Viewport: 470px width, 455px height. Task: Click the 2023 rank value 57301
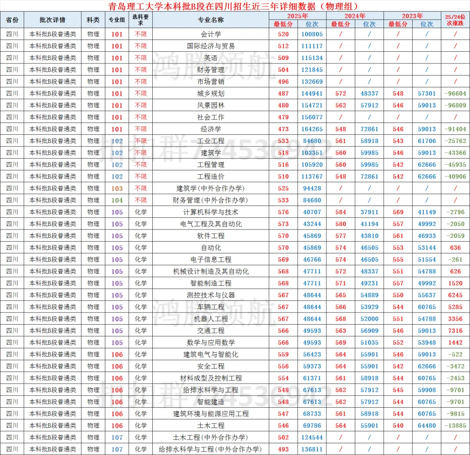(x=427, y=93)
